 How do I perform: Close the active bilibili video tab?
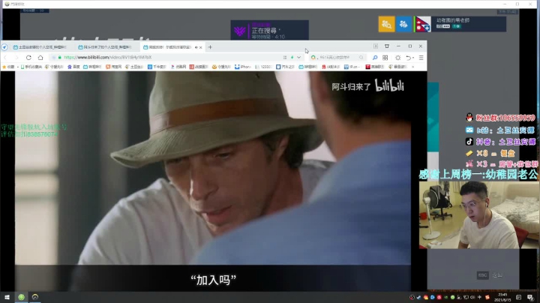[201, 47]
